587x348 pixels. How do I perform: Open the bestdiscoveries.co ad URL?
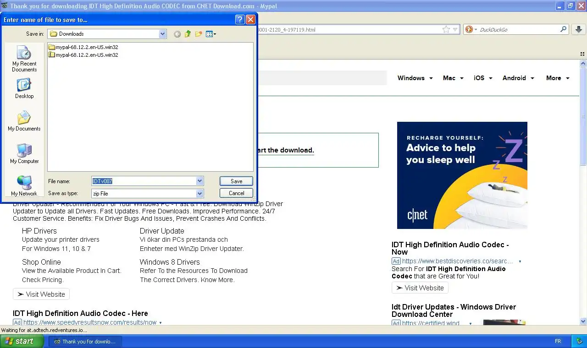coord(458,261)
